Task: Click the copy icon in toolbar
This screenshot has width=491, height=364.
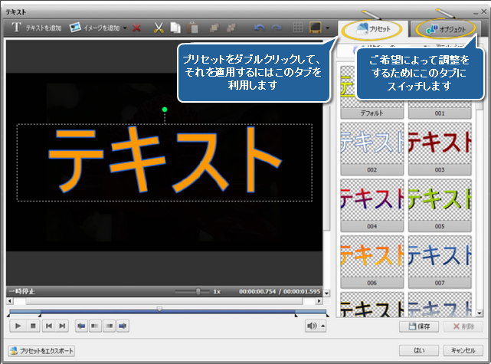Action: (x=175, y=28)
